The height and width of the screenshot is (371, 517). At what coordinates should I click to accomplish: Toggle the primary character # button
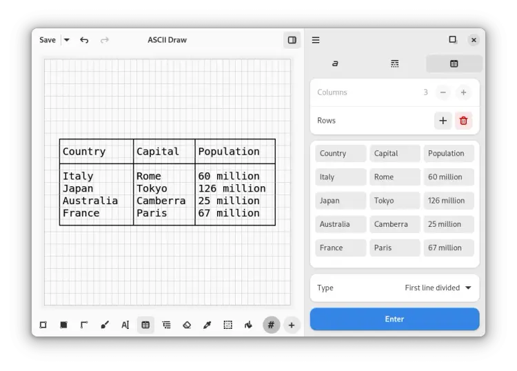point(271,325)
